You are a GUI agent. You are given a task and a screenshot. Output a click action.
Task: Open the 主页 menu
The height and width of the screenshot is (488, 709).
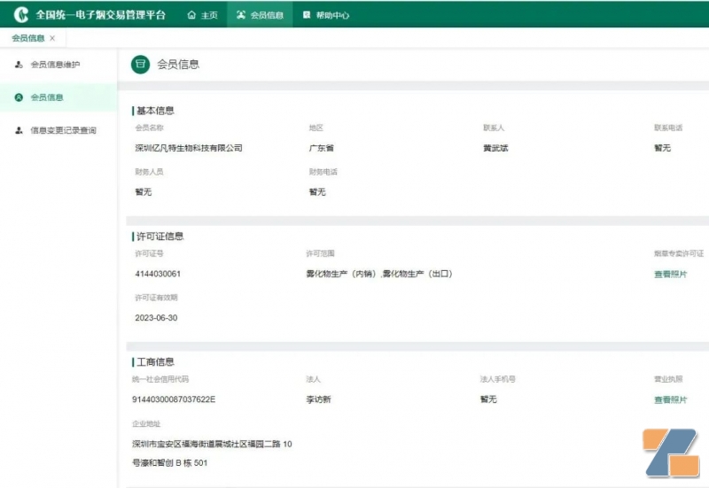203,15
